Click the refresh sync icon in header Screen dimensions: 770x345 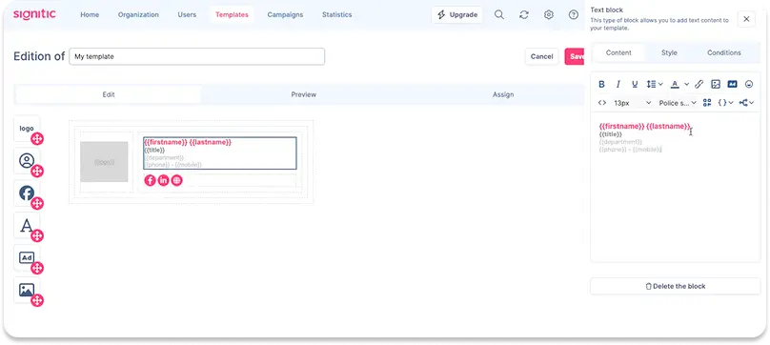pos(524,14)
